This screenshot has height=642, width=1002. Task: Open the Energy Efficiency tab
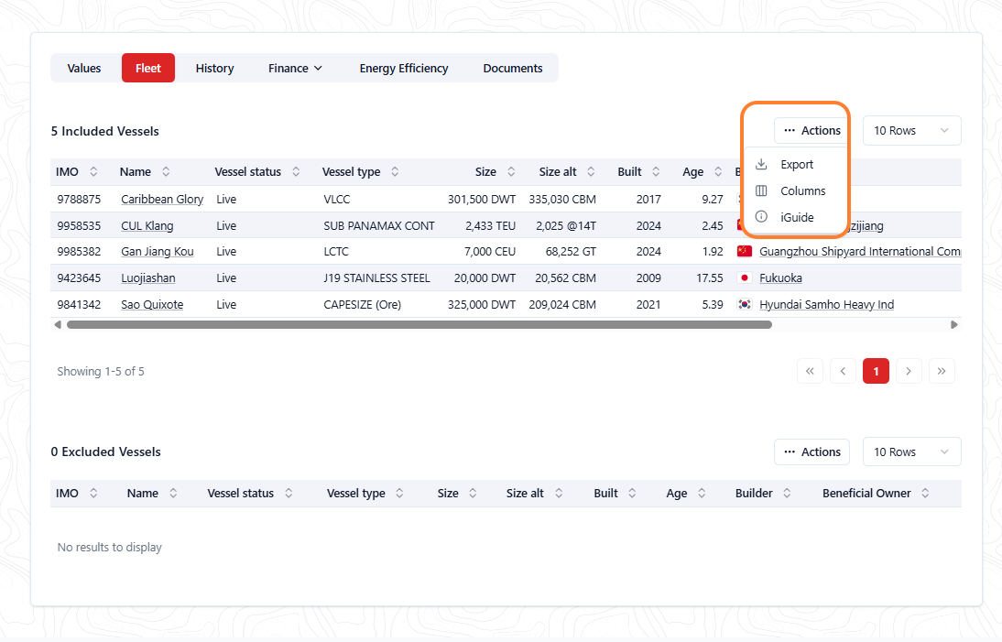pyautogui.click(x=404, y=69)
